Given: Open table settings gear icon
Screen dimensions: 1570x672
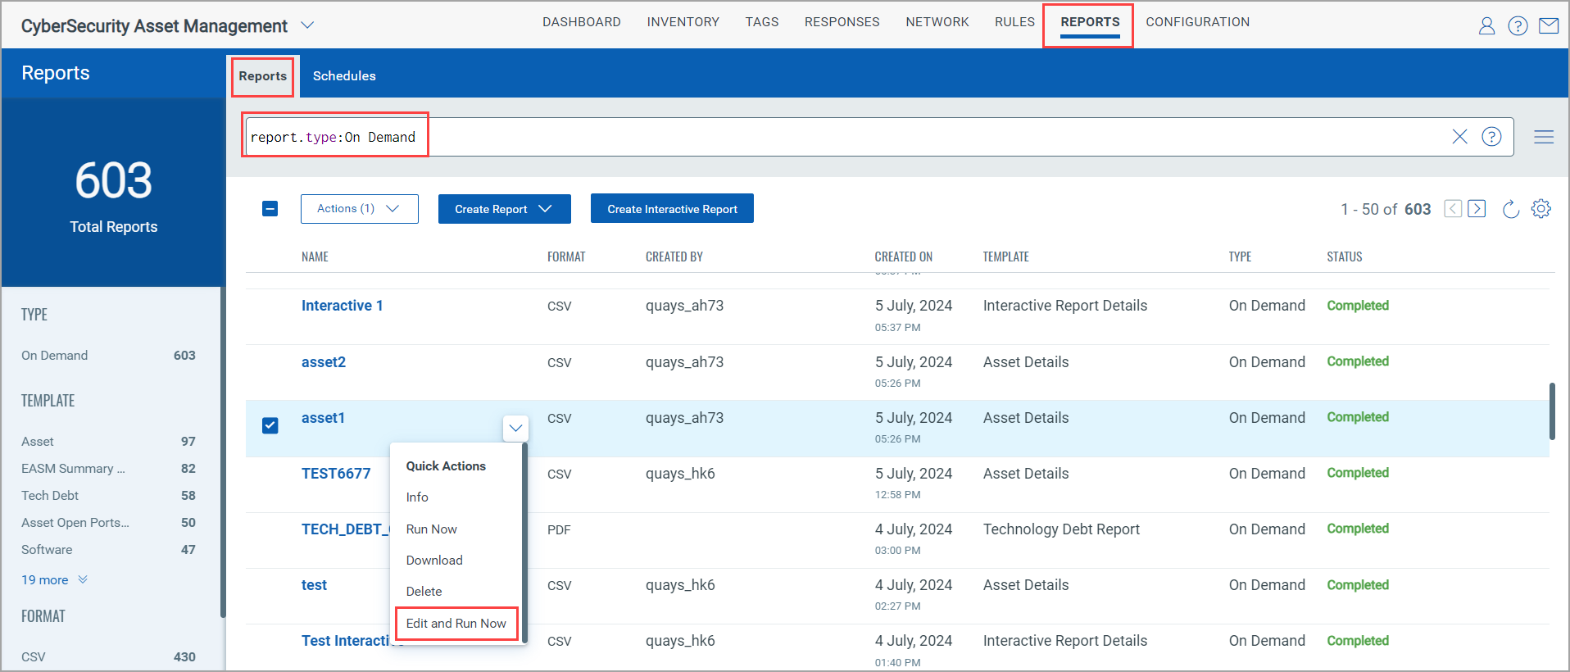Looking at the screenshot, I should click(x=1541, y=209).
